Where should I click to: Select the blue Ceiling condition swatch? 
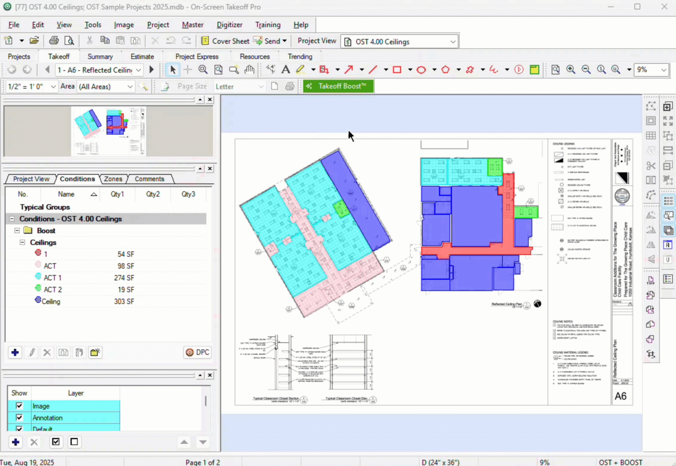click(x=38, y=300)
